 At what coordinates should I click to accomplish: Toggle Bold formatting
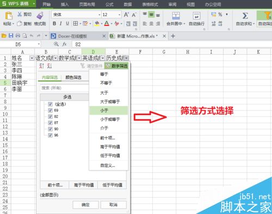coord(54,23)
